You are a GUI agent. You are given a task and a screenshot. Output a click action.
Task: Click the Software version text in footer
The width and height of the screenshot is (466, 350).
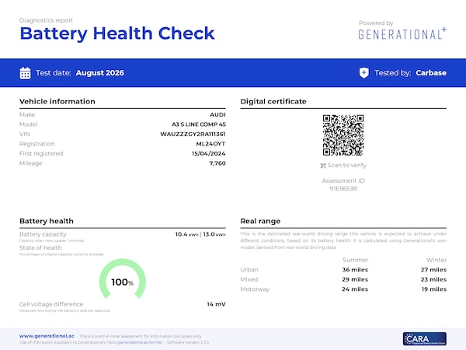(x=188, y=342)
